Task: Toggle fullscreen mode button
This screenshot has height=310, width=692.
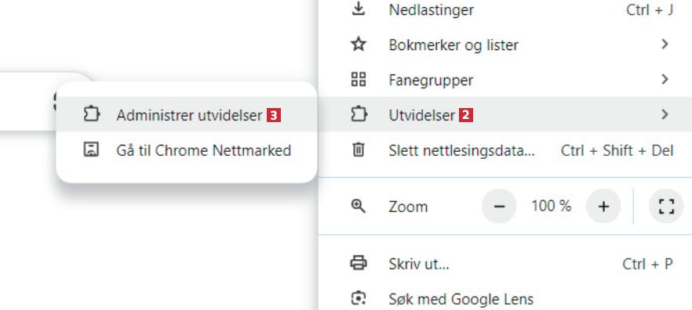Action: coord(666,206)
